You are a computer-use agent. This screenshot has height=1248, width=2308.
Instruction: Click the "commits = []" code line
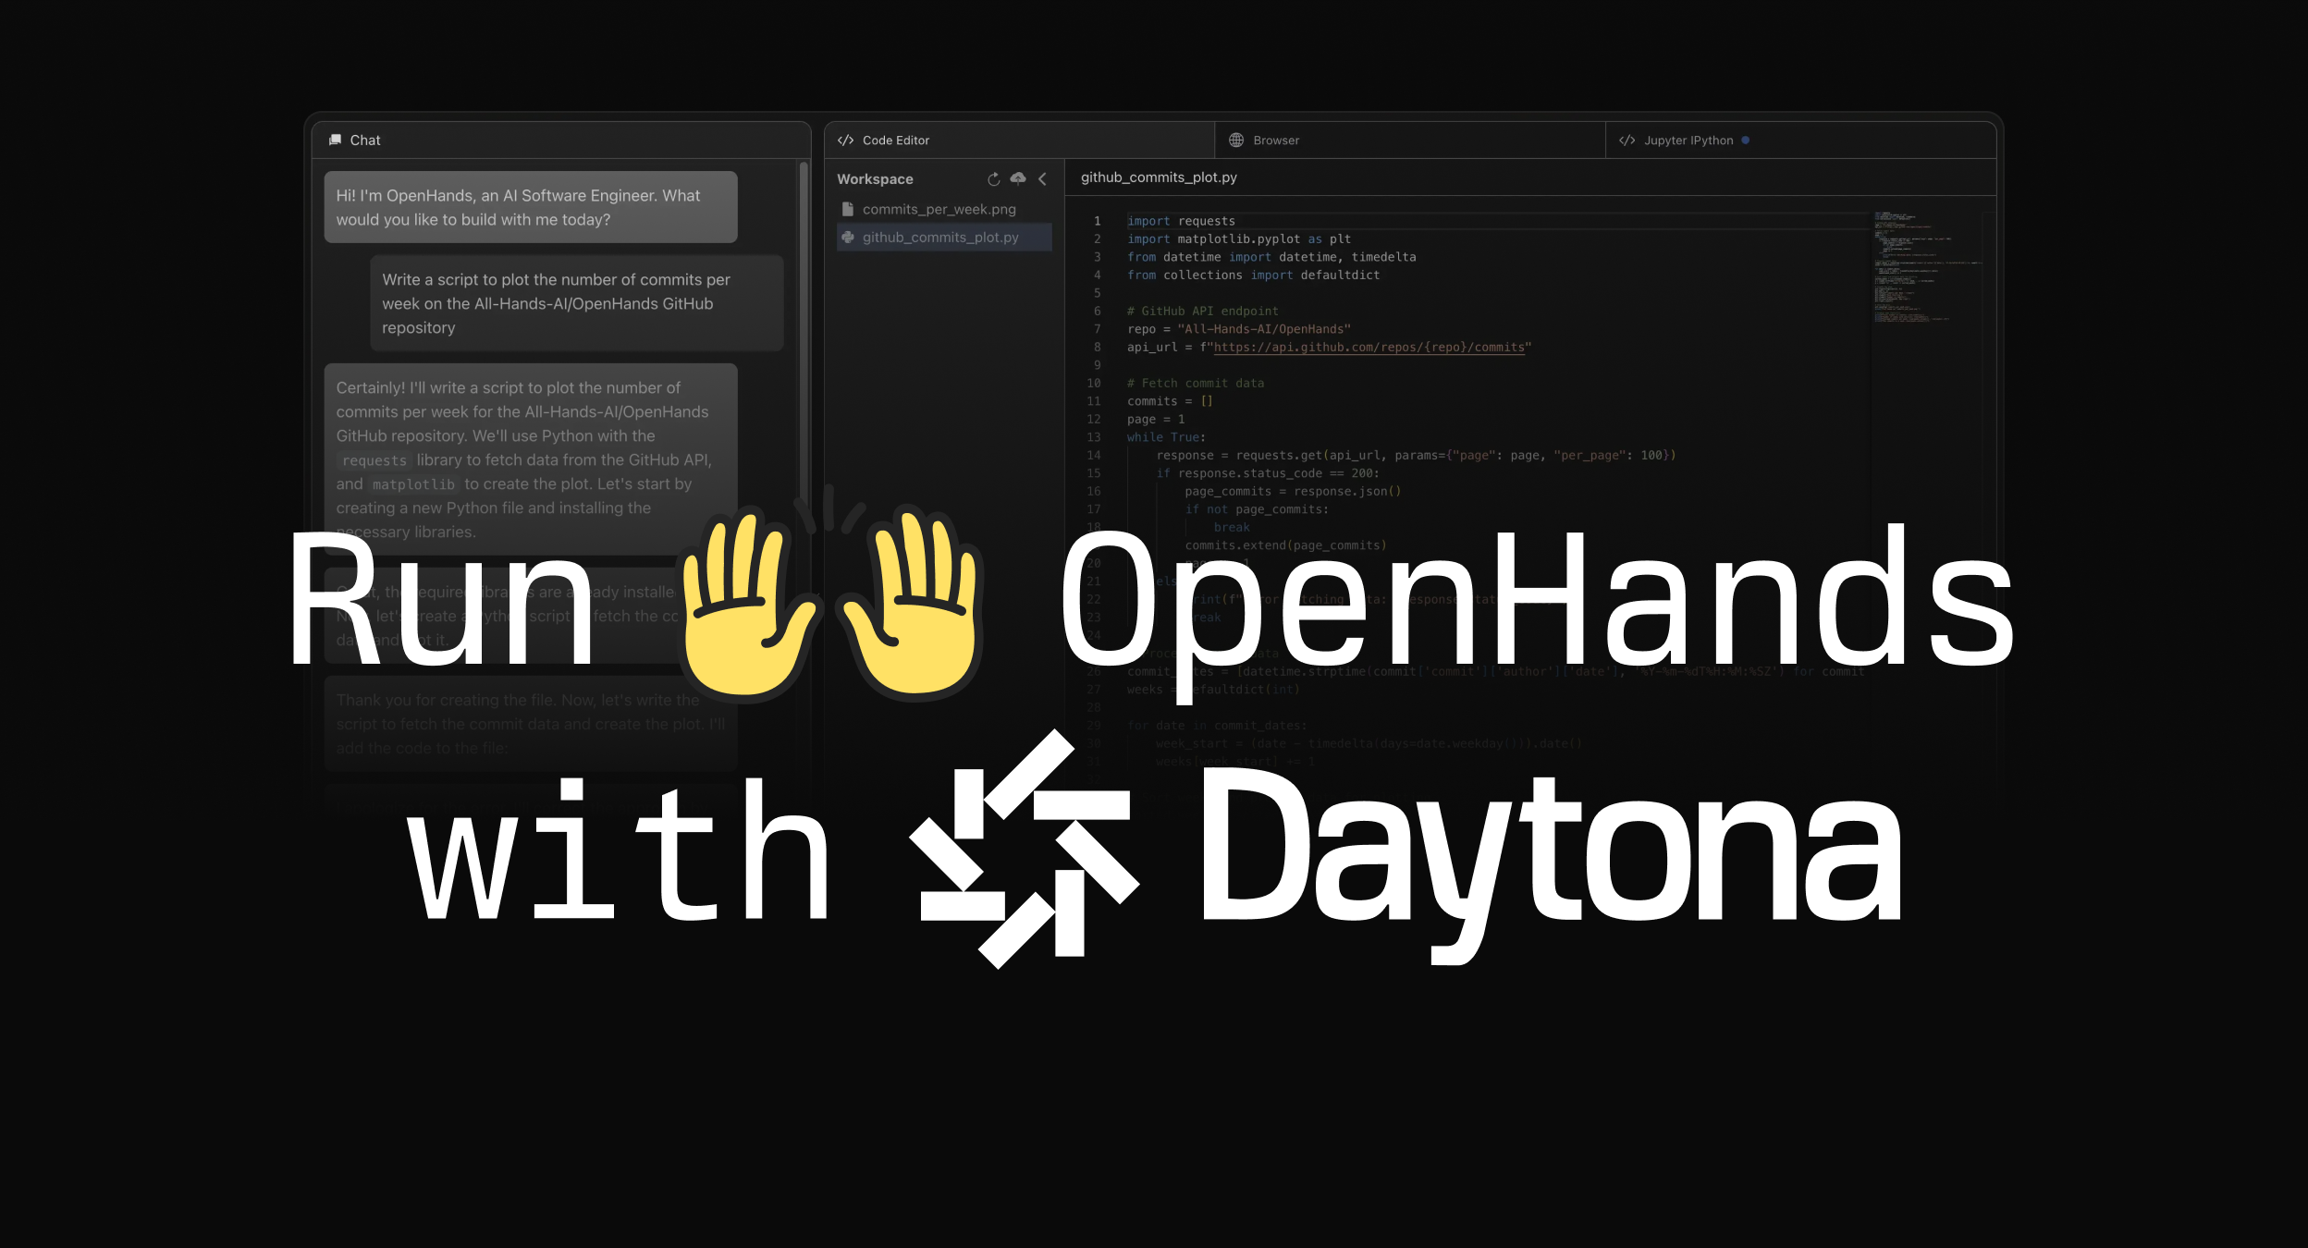click(x=1170, y=401)
